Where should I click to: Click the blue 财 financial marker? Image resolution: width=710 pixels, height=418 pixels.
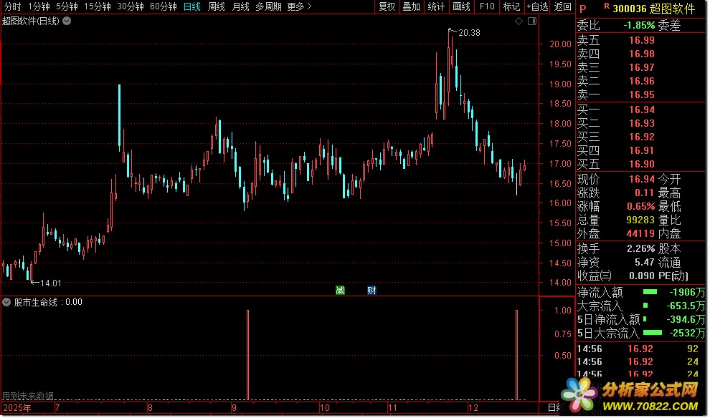(371, 291)
